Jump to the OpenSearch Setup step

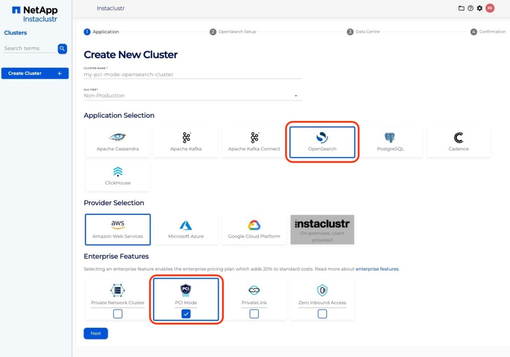(x=233, y=32)
